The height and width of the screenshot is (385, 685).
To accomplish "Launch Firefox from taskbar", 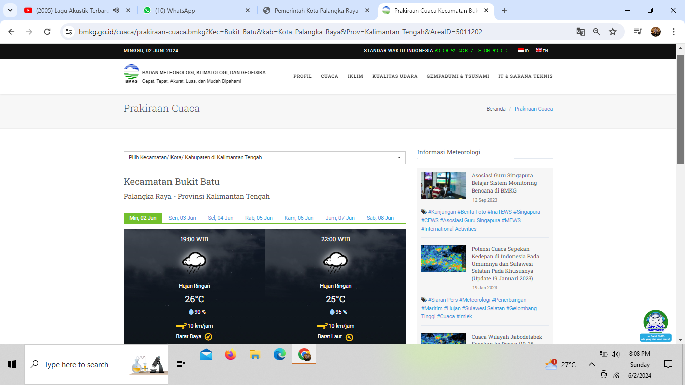I will click(x=230, y=355).
